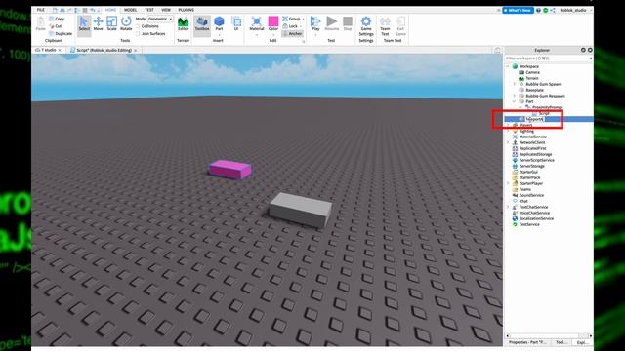Start a Team Test
The height and width of the screenshot is (351, 625).
[x=385, y=26]
